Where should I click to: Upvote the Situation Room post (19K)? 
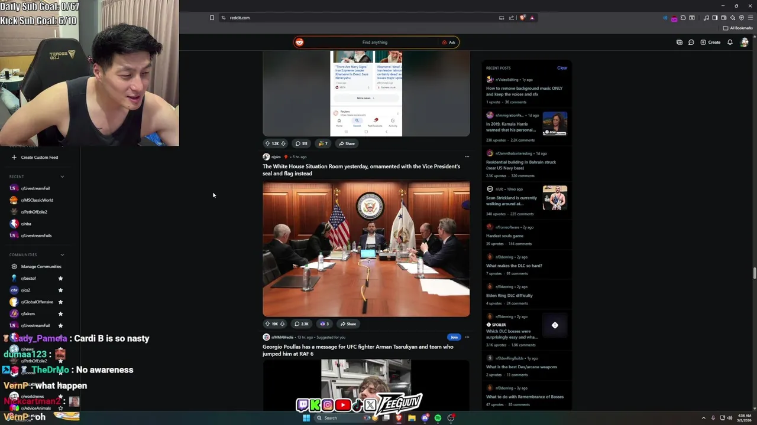click(267, 324)
